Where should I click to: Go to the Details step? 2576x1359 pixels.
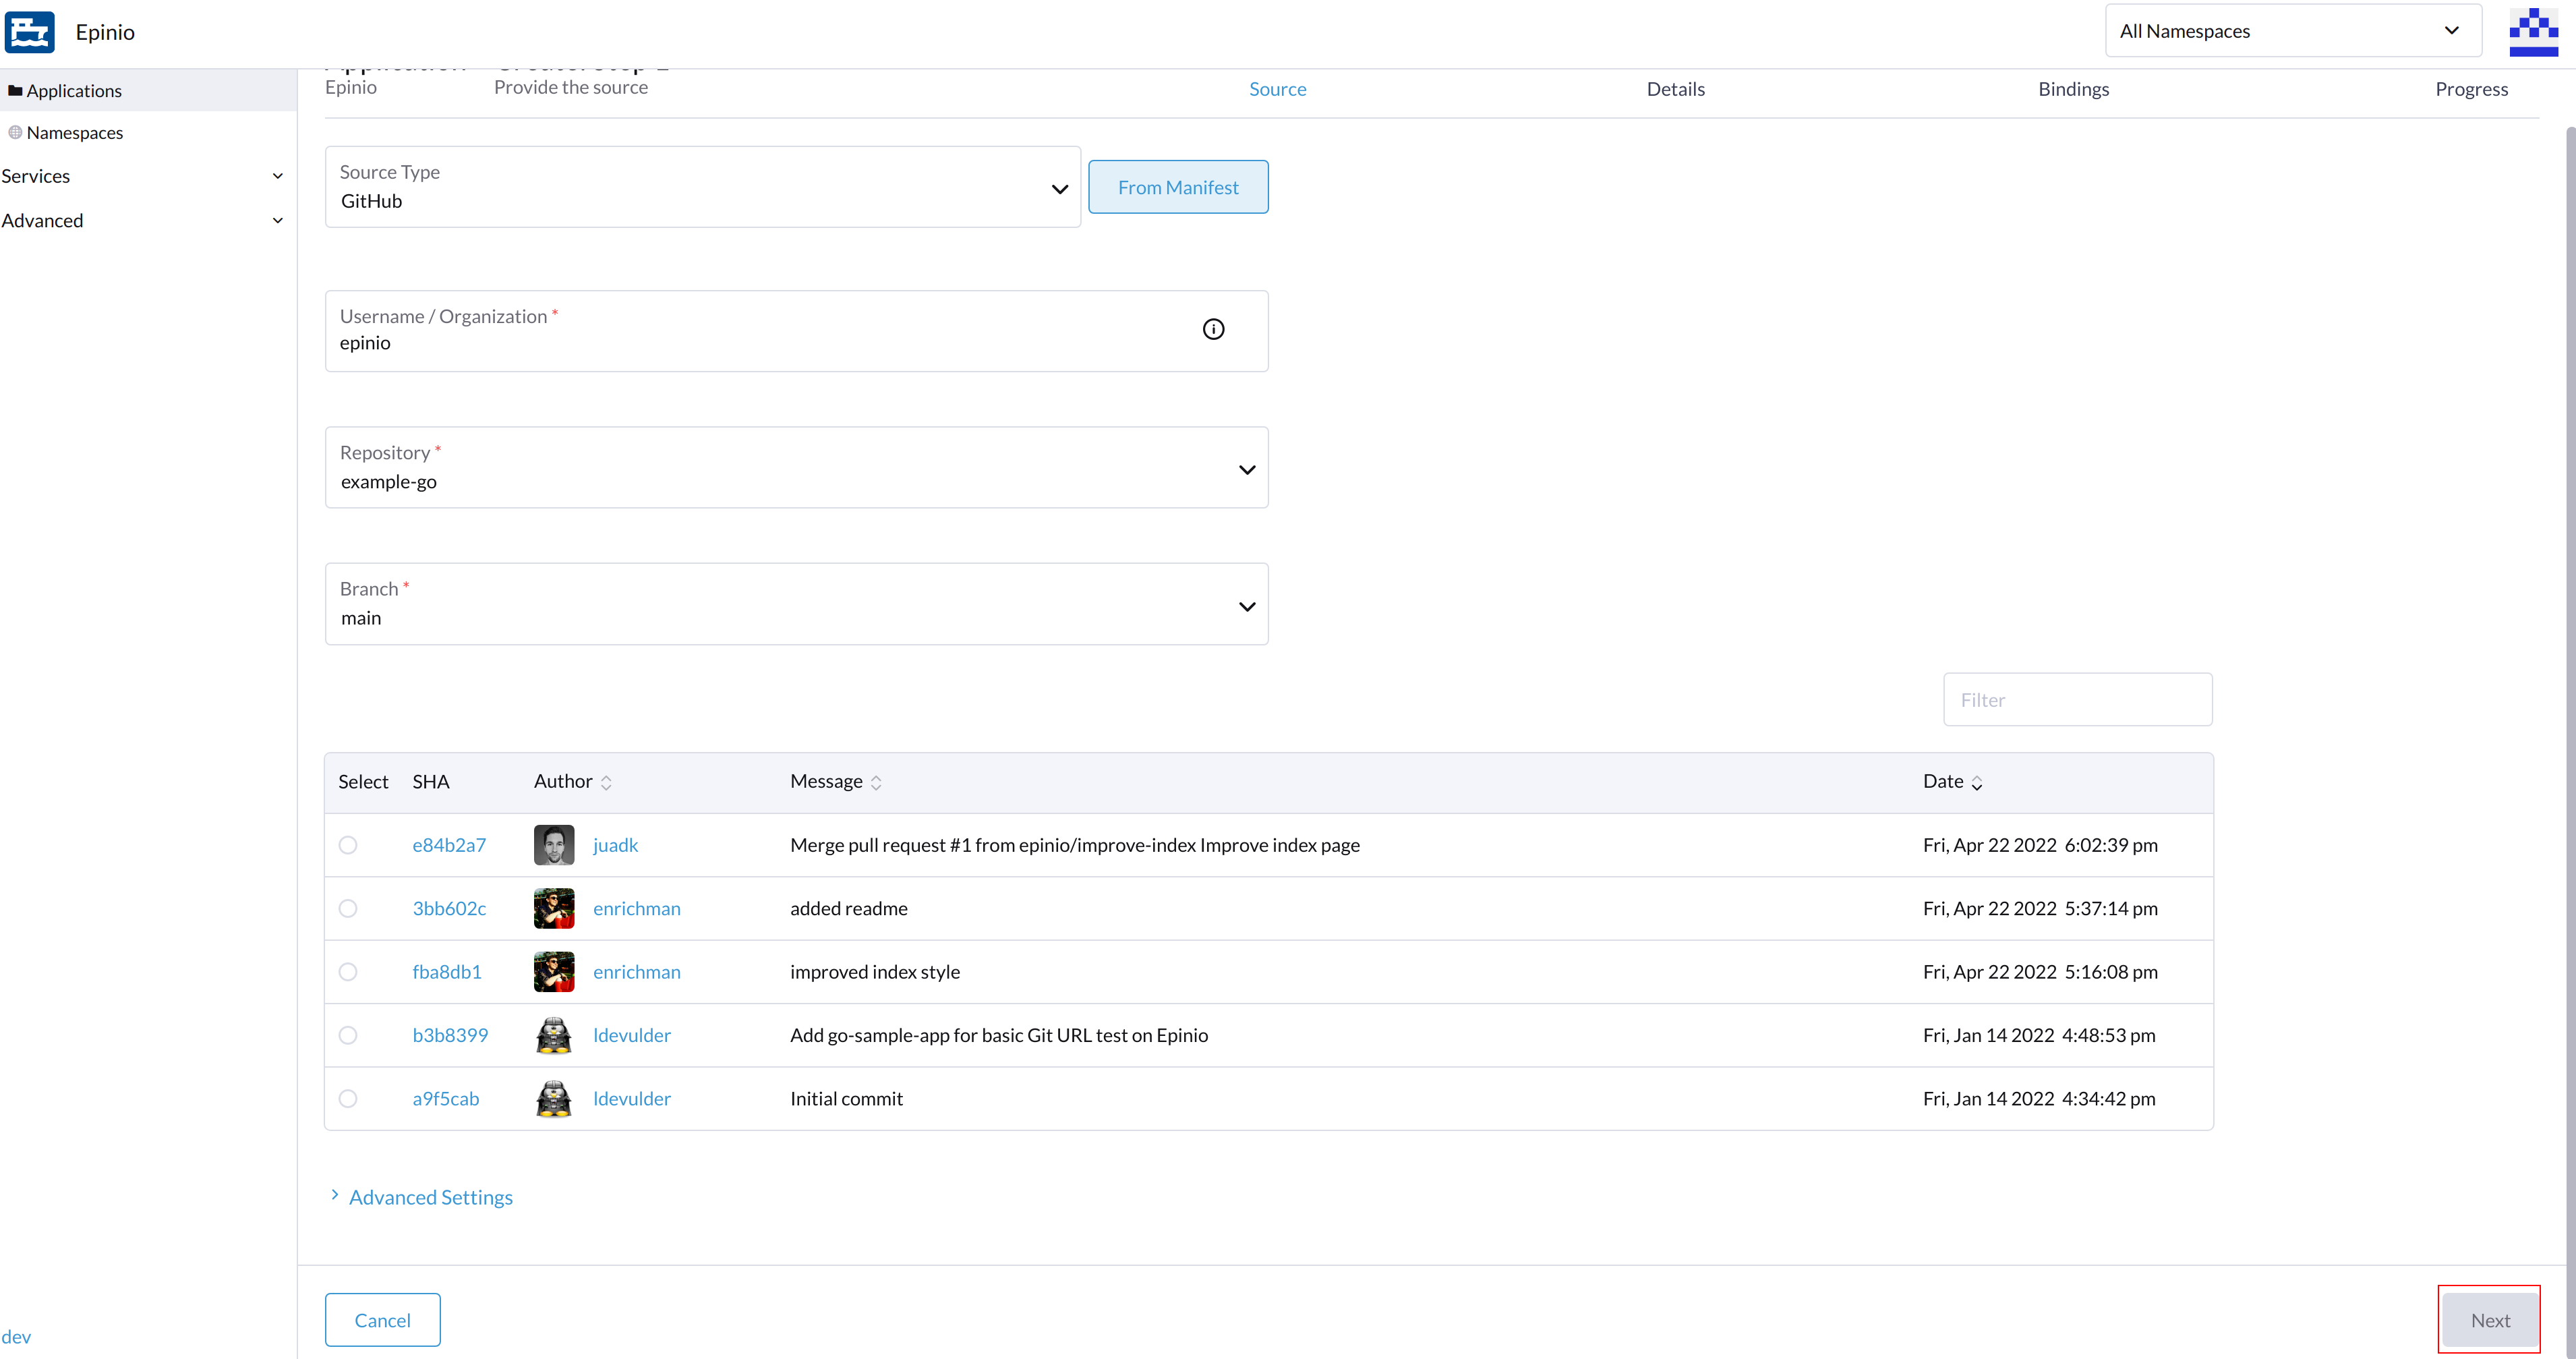point(1675,89)
